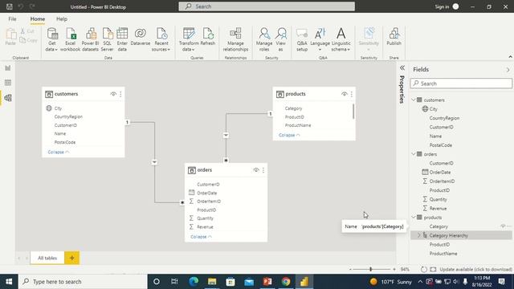
Task: Collapse the ribbon
Action: coord(510,57)
